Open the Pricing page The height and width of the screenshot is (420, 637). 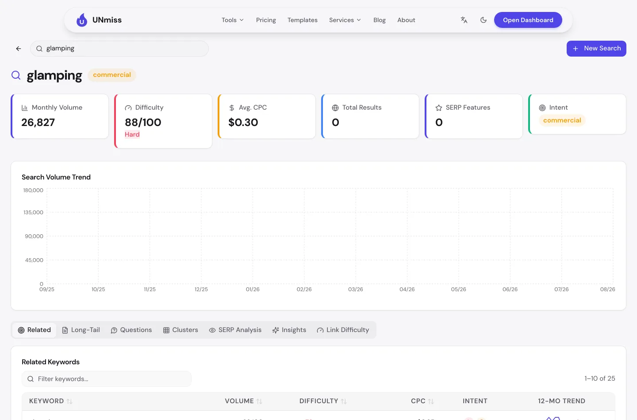(x=266, y=20)
